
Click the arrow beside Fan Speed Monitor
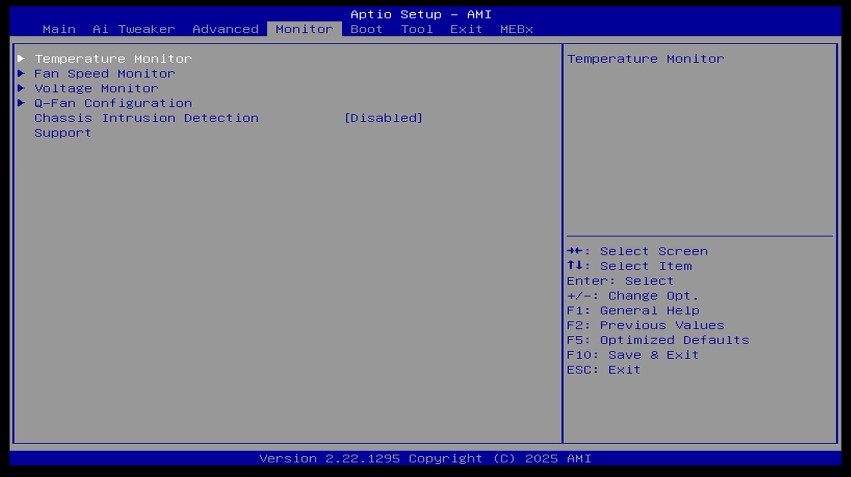[x=21, y=74]
